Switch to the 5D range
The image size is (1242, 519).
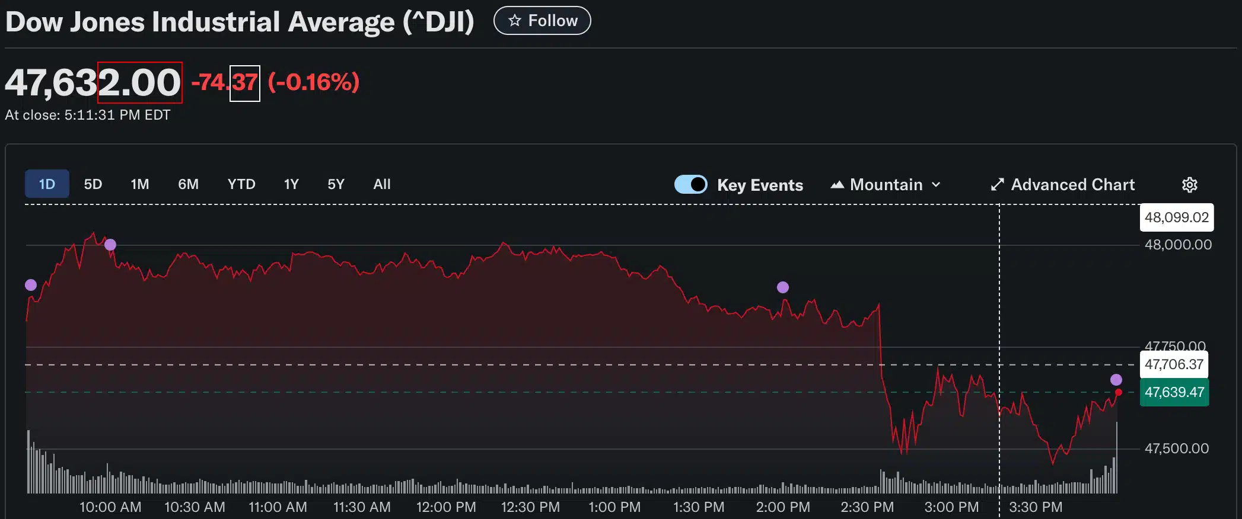coord(93,184)
